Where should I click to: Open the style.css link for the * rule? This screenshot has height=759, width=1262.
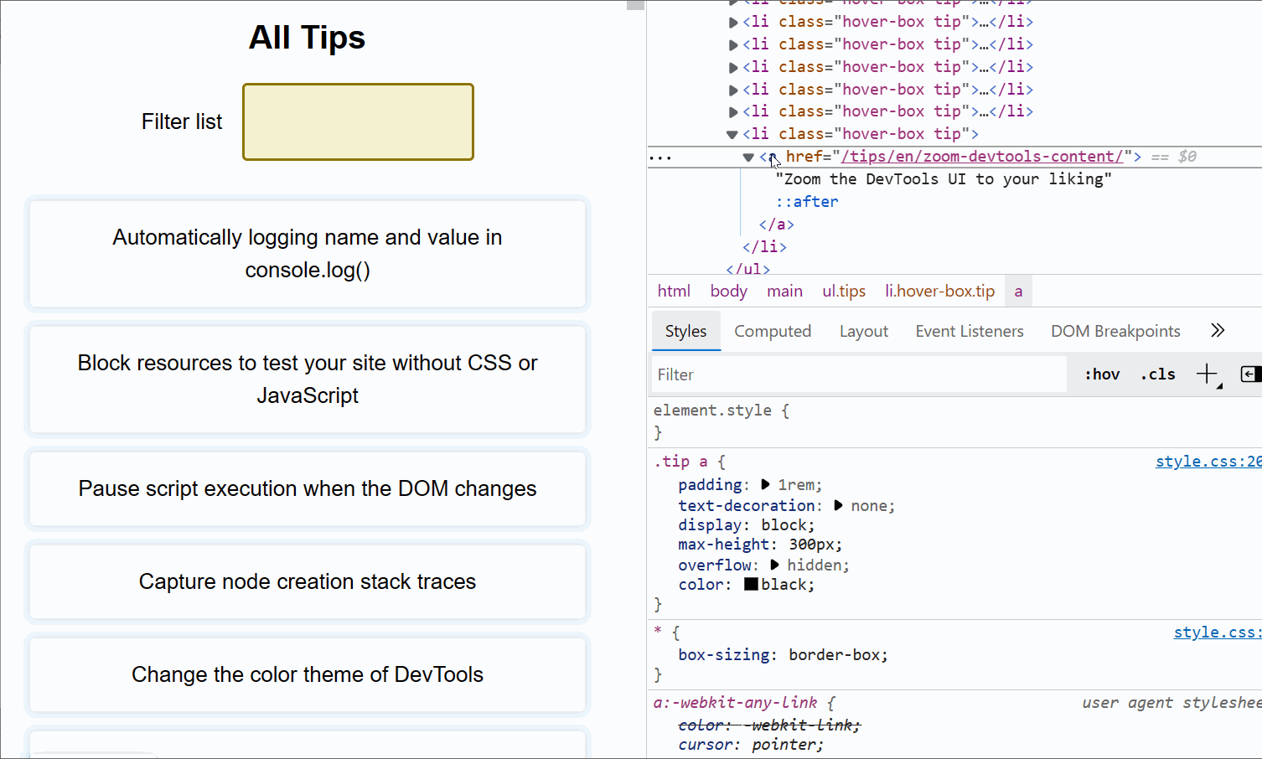pyautogui.click(x=1218, y=632)
